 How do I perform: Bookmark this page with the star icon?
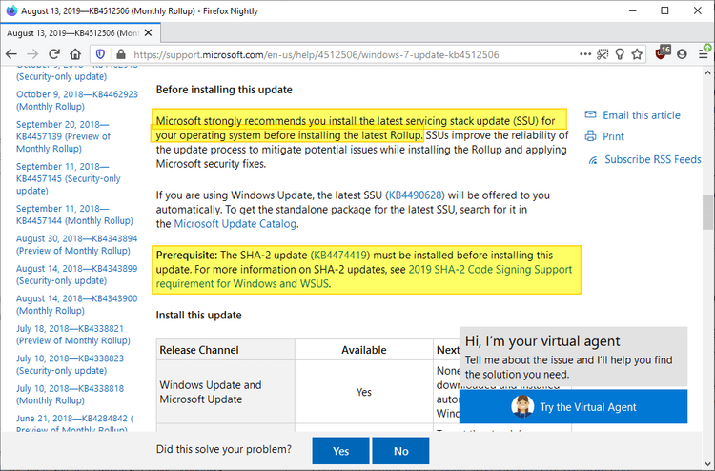click(x=637, y=54)
